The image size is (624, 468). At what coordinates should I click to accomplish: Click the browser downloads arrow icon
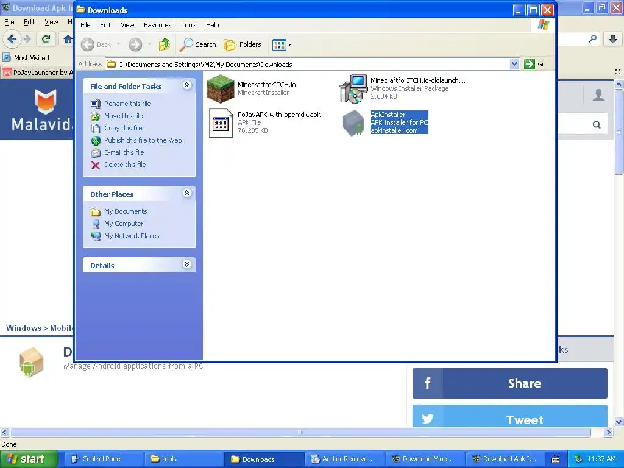click(x=613, y=39)
